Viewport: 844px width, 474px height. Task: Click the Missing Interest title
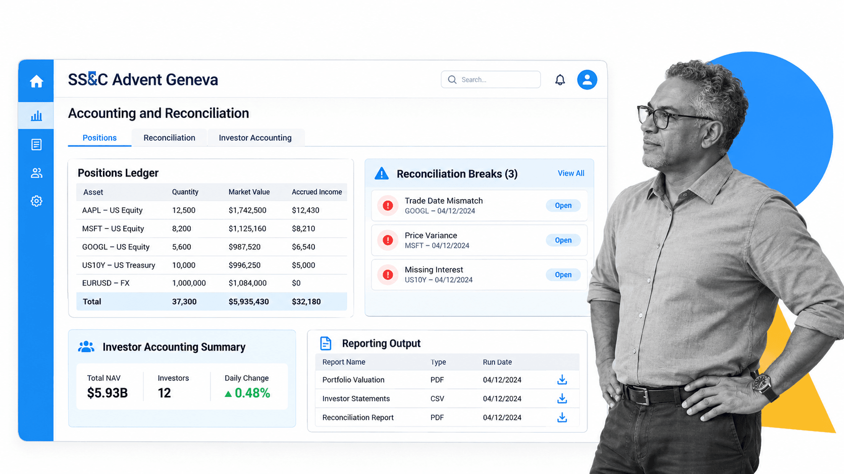[434, 270]
